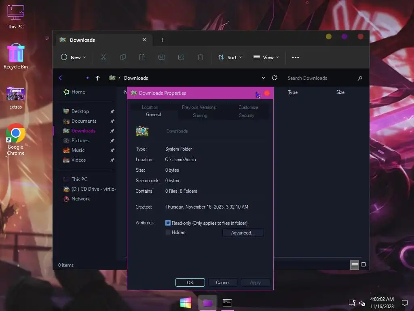Click the Size column header
This screenshot has height=311, width=414.
coord(340,92)
